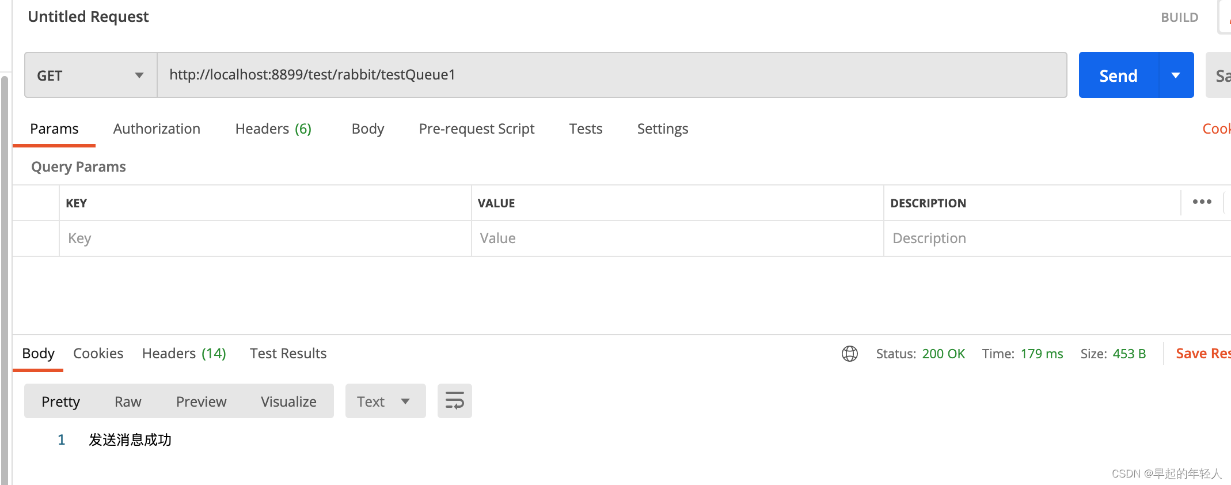1231x485 pixels.
Task: Click the Cookies link beside Settings
Action: pyautogui.click(x=1216, y=128)
